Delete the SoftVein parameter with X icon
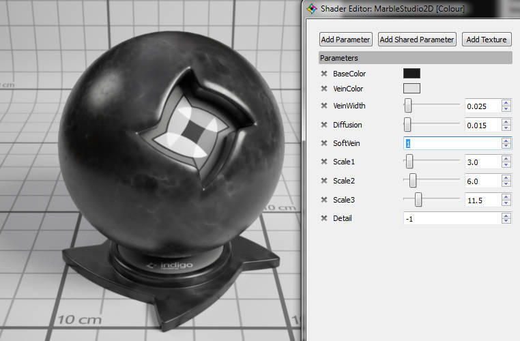The height and width of the screenshot is (341, 520). coord(324,143)
